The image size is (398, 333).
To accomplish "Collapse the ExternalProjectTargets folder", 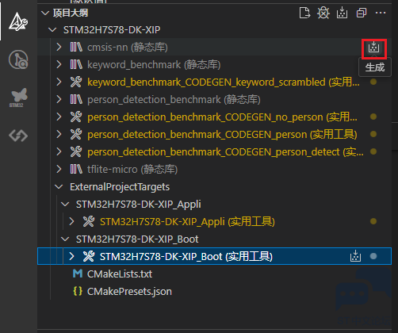I will (x=59, y=186).
